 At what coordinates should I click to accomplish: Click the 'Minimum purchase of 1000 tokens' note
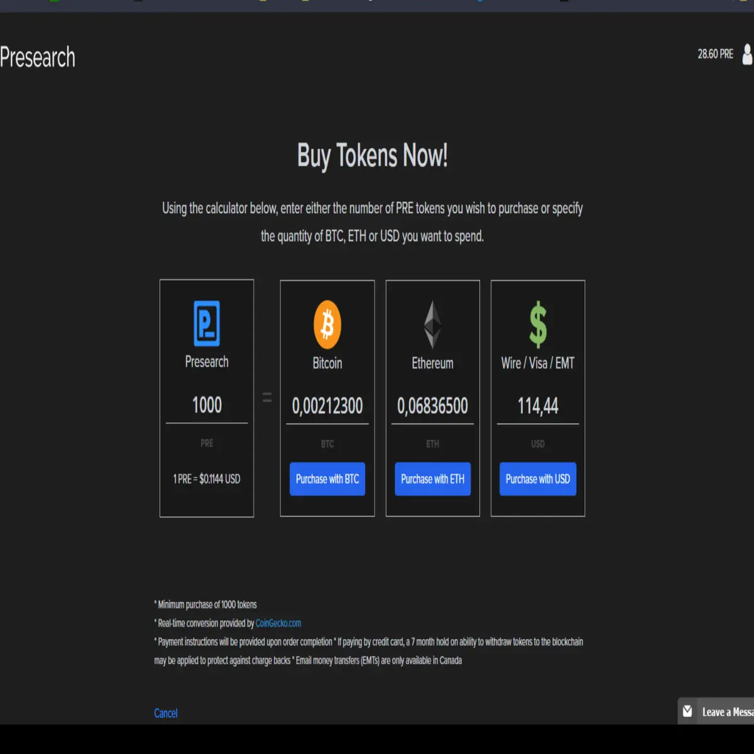point(207,605)
